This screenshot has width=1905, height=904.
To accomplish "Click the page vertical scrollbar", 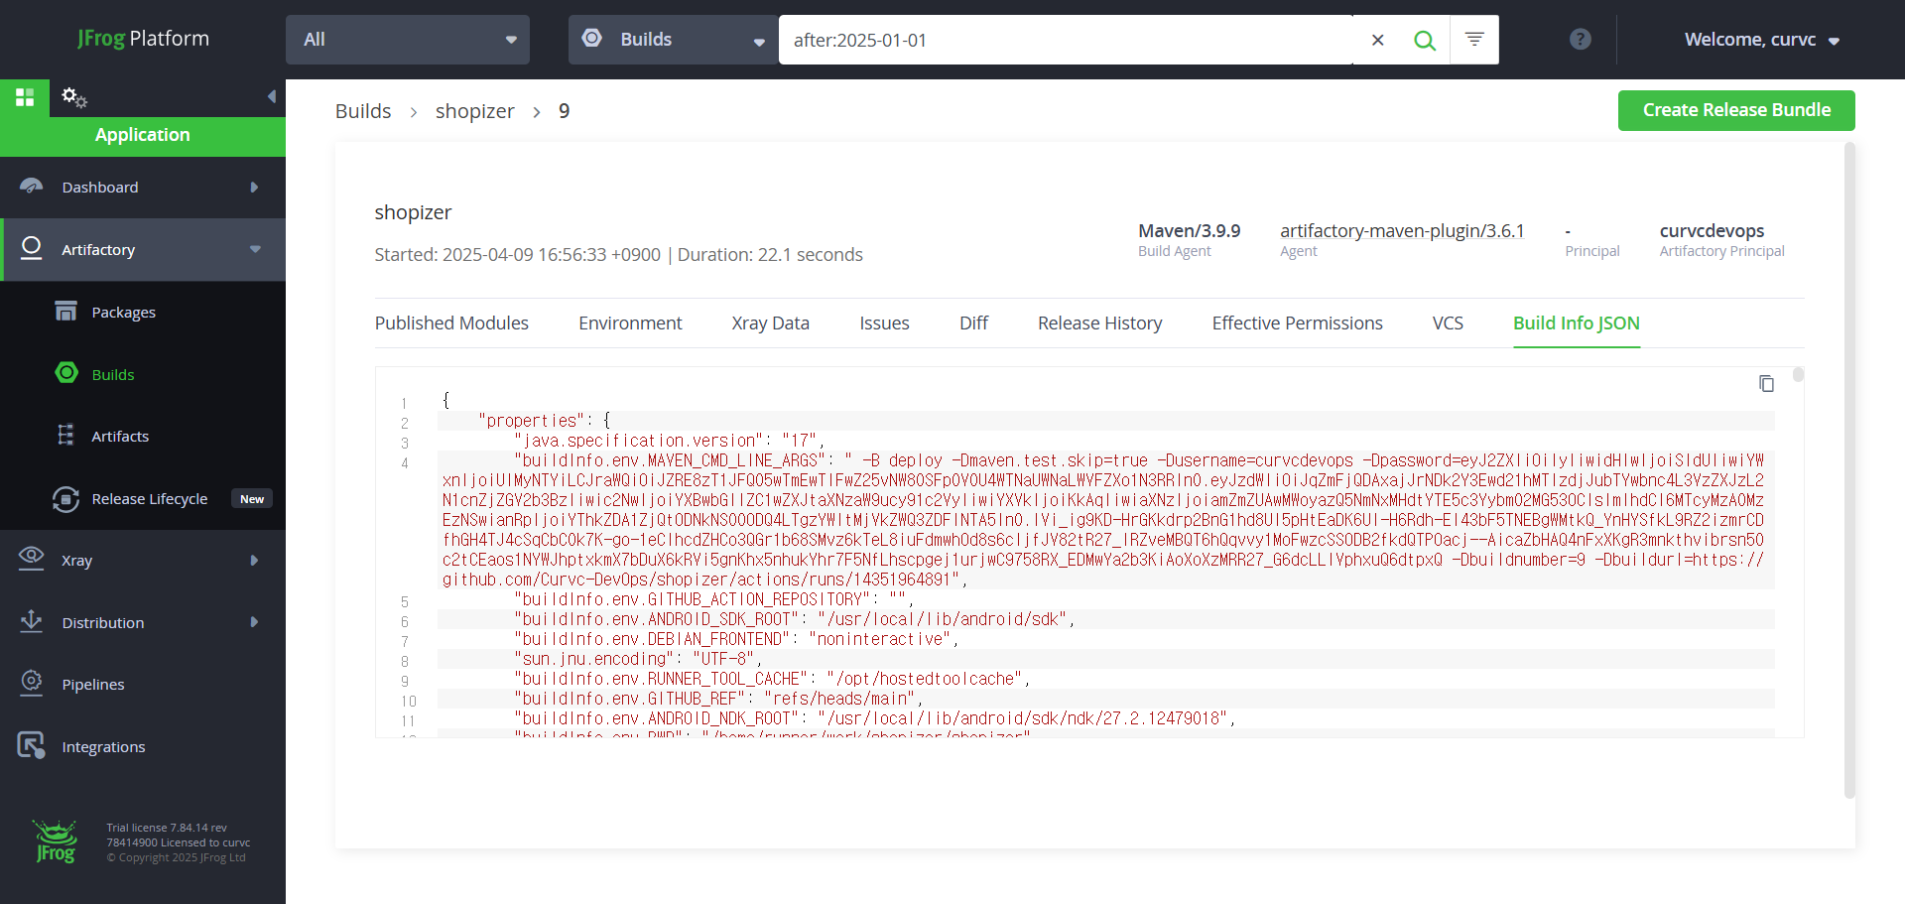I will tap(1849, 470).
